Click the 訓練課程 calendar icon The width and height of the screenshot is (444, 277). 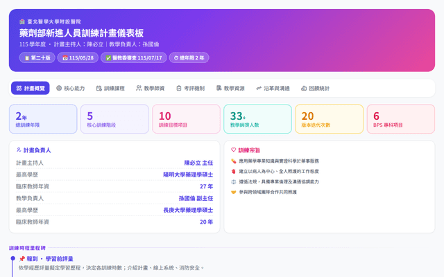(x=99, y=88)
